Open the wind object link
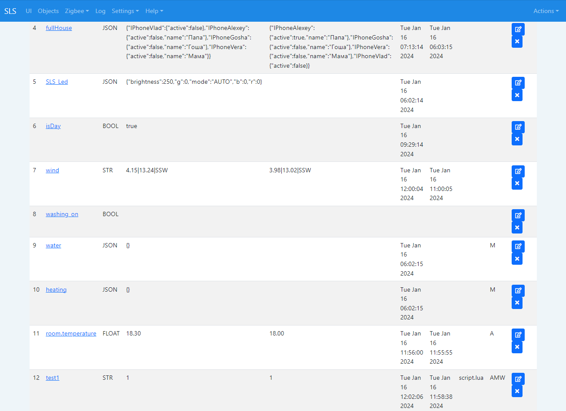The image size is (566, 411). (x=52, y=170)
